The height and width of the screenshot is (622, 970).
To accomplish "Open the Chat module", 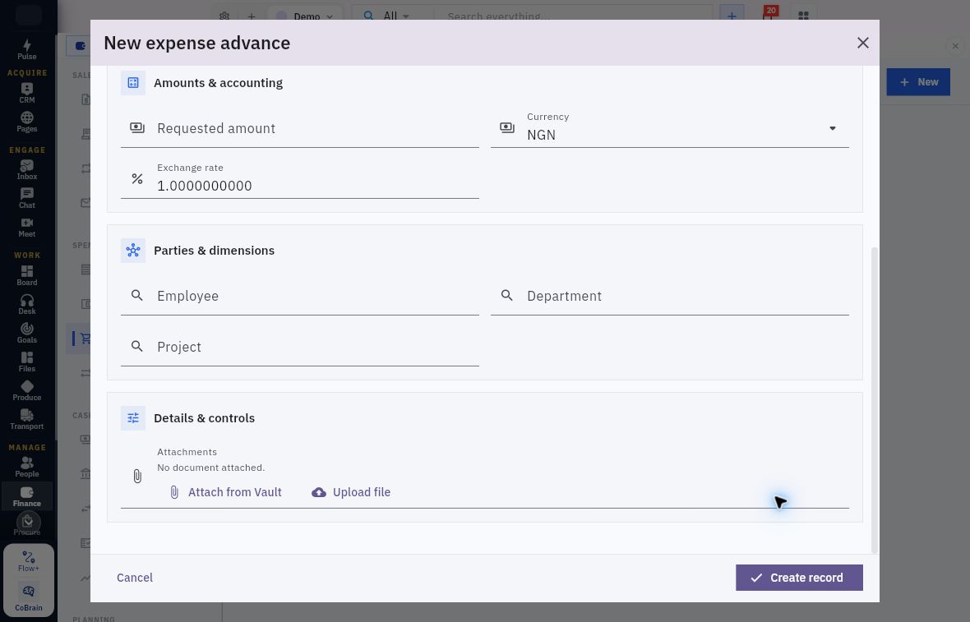I will point(26,199).
